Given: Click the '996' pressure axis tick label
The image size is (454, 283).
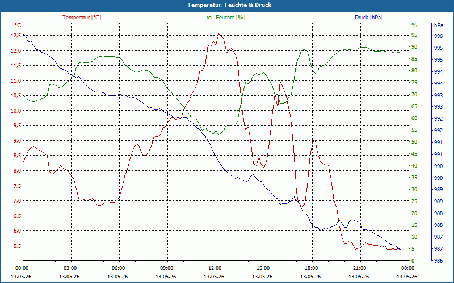Looking at the screenshot, I should tap(439, 36).
